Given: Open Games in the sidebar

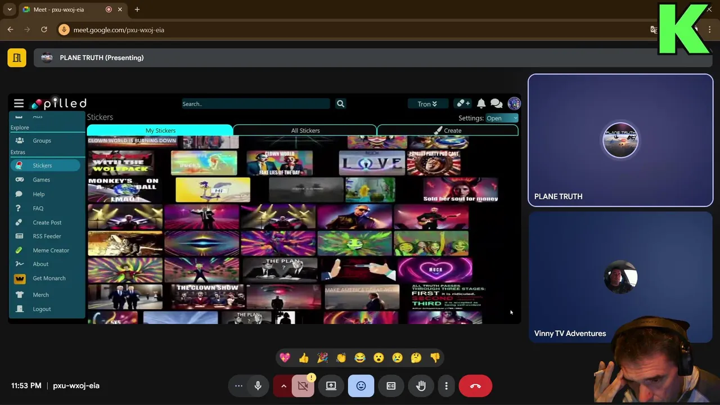Looking at the screenshot, I should pos(41,180).
